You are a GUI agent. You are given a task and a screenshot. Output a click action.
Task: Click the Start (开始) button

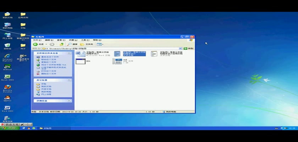[10, 128]
